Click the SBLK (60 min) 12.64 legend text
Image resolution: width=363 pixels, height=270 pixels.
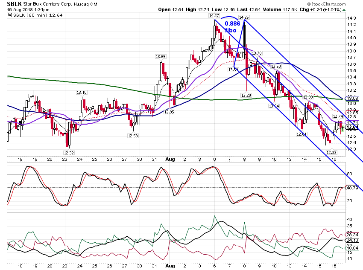pyautogui.click(x=38, y=15)
